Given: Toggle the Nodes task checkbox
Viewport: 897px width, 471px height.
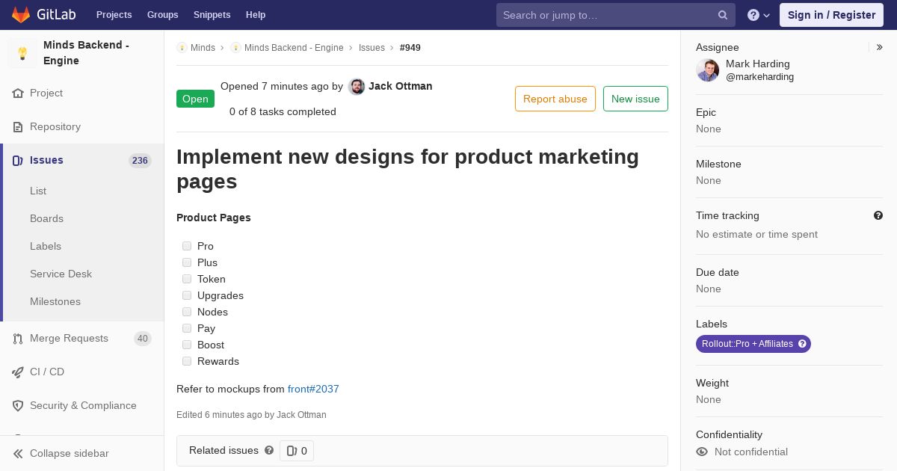Looking at the screenshot, I should 187,312.
